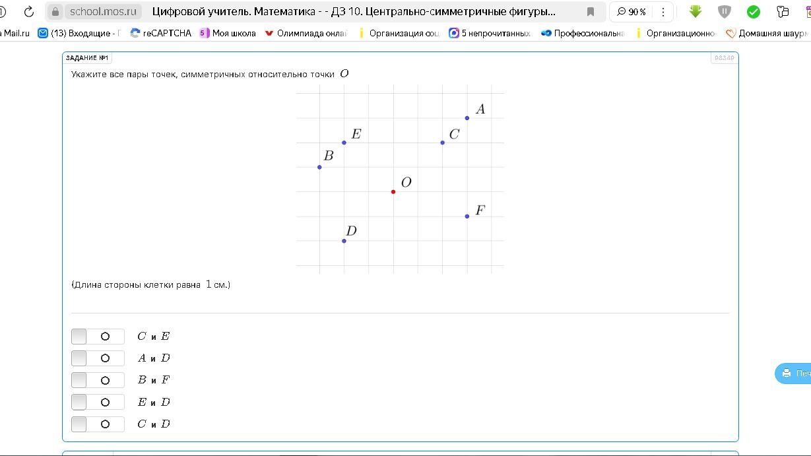Image resolution: width=811 pixels, height=456 pixels.
Task: Toggle the answer switch for A и D
Action: coord(98,358)
